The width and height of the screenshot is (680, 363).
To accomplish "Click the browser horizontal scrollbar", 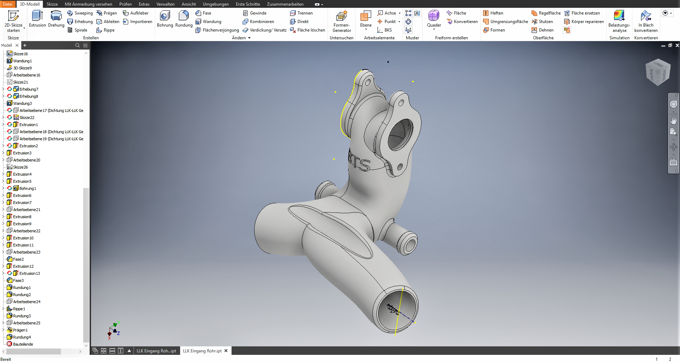I will (34, 351).
